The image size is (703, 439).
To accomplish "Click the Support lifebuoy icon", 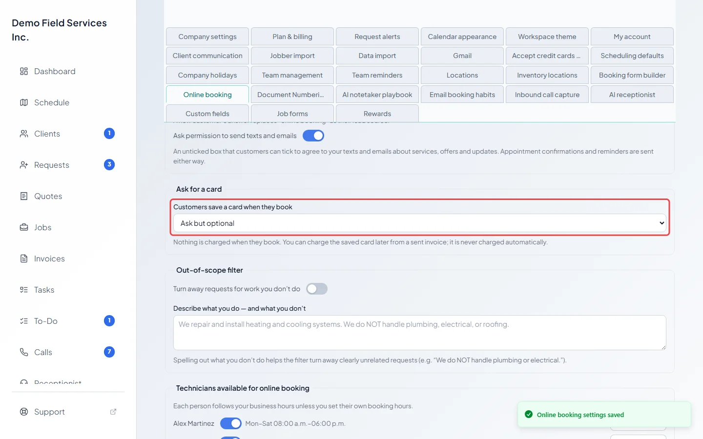I will click(24, 412).
